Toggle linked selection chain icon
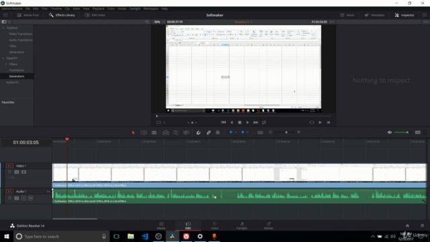 [x=209, y=132]
